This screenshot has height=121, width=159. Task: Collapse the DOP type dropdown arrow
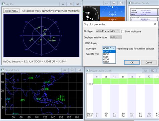click(114, 48)
